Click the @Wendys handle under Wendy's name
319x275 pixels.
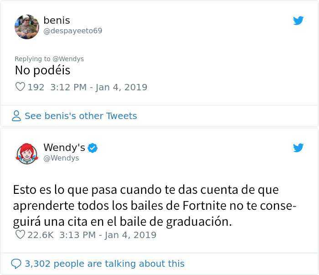click(61, 158)
